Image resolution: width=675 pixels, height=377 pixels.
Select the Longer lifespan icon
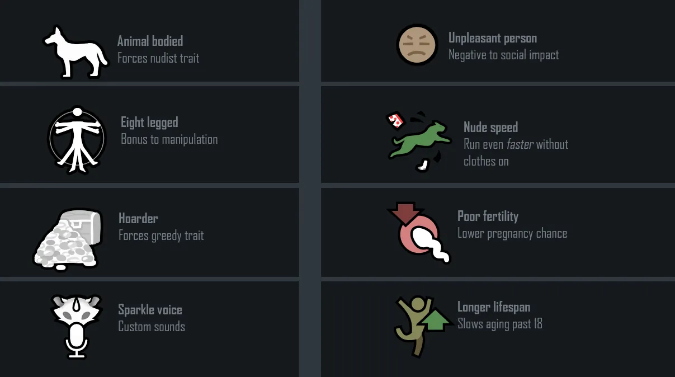click(x=422, y=324)
